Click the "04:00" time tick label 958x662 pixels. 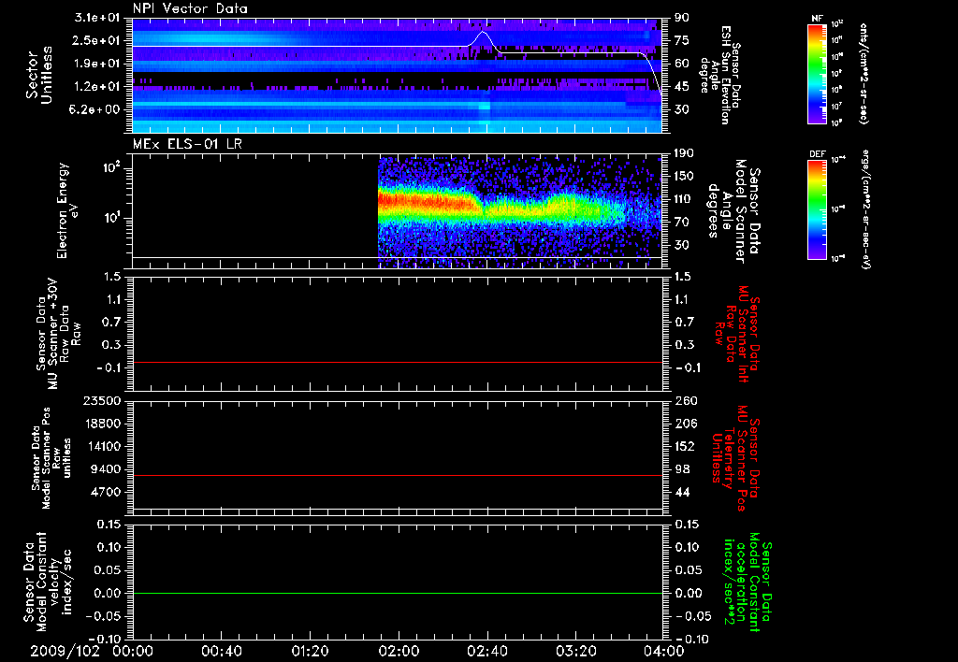(664, 651)
